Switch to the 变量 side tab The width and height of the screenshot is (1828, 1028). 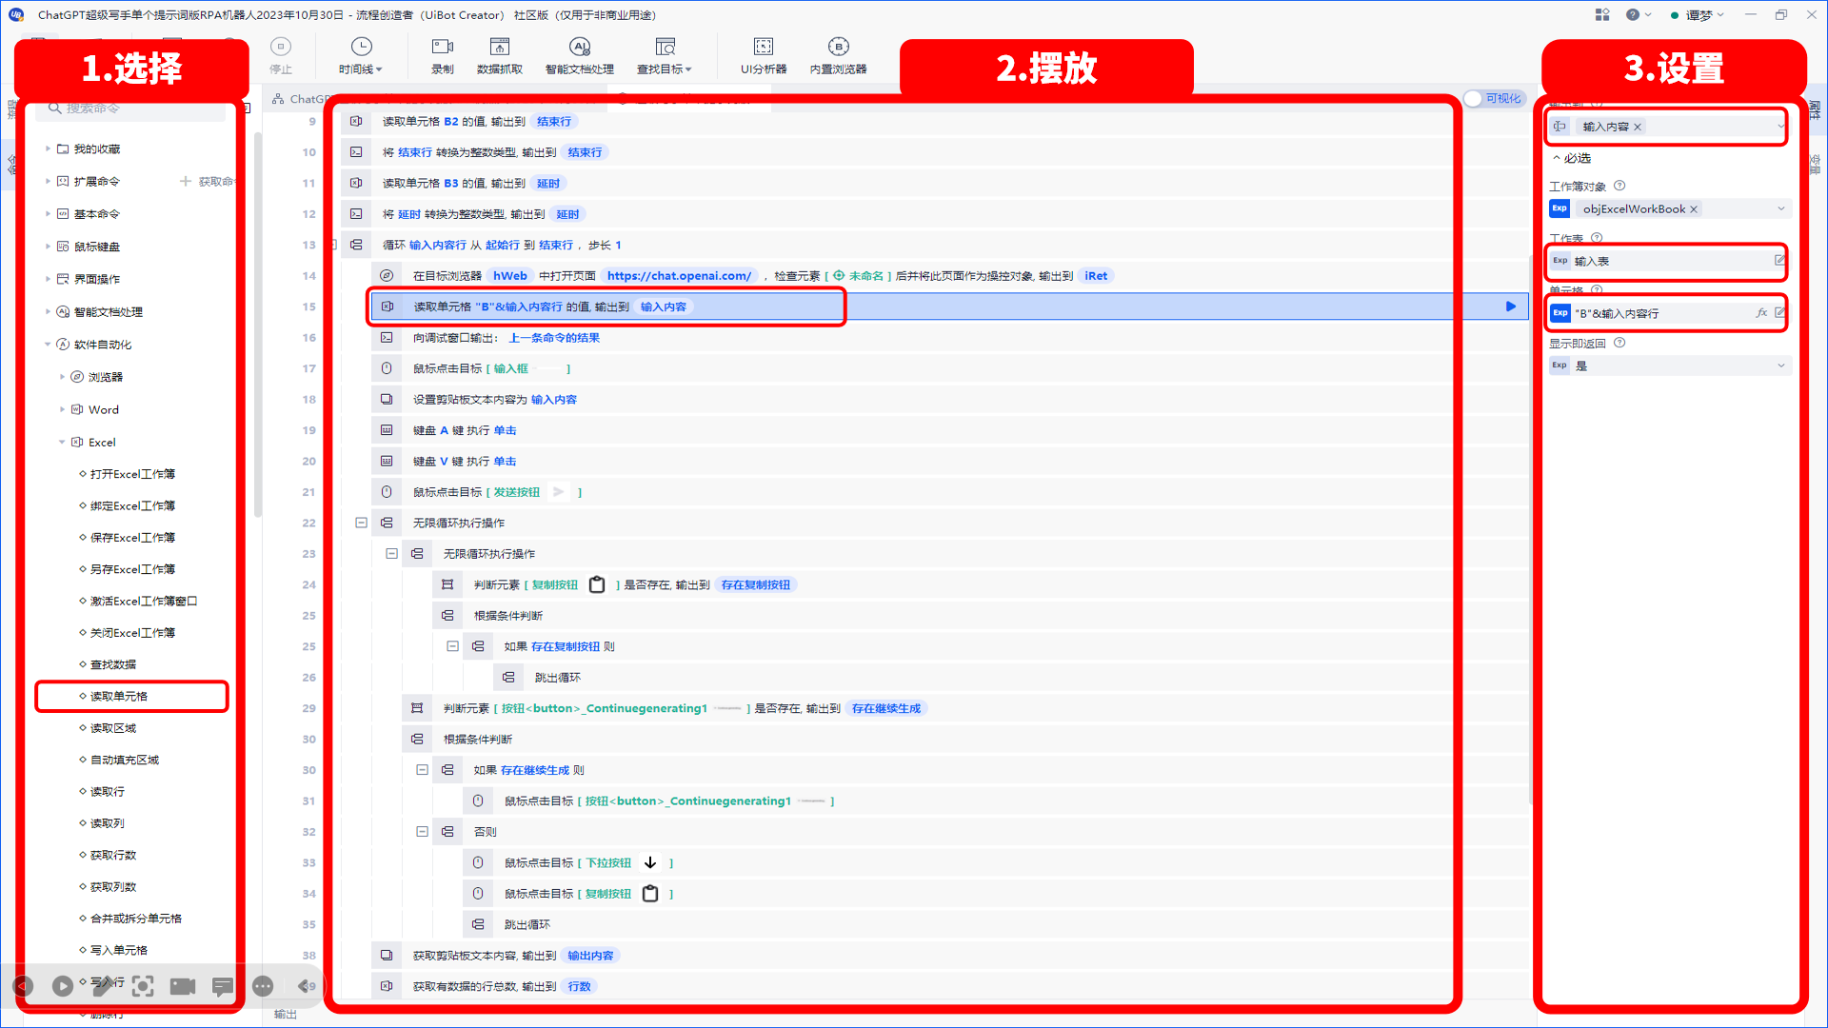[1815, 164]
